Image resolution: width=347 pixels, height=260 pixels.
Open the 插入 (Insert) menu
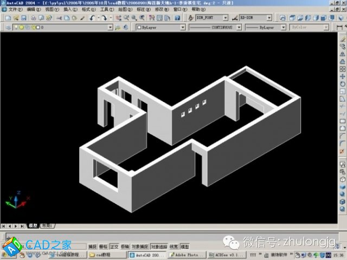point(70,10)
